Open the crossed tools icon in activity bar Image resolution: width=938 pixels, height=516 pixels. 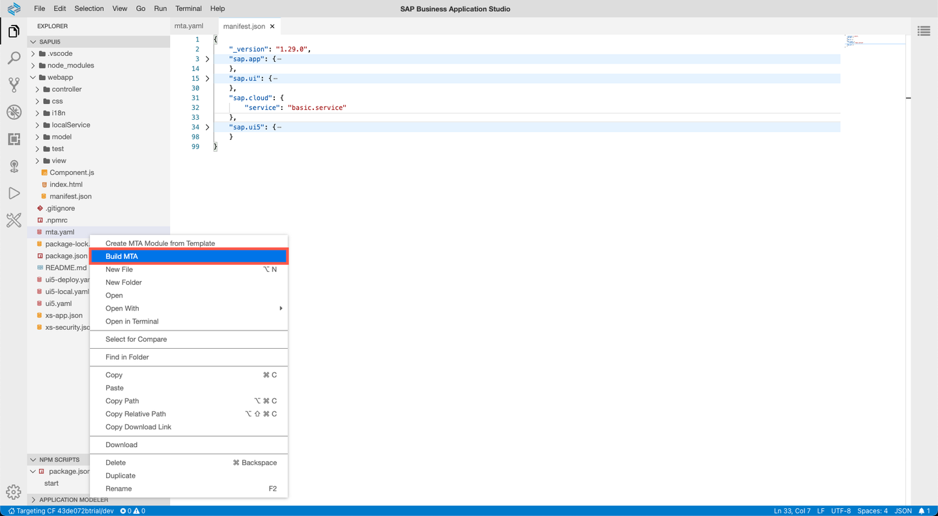pyautogui.click(x=14, y=221)
